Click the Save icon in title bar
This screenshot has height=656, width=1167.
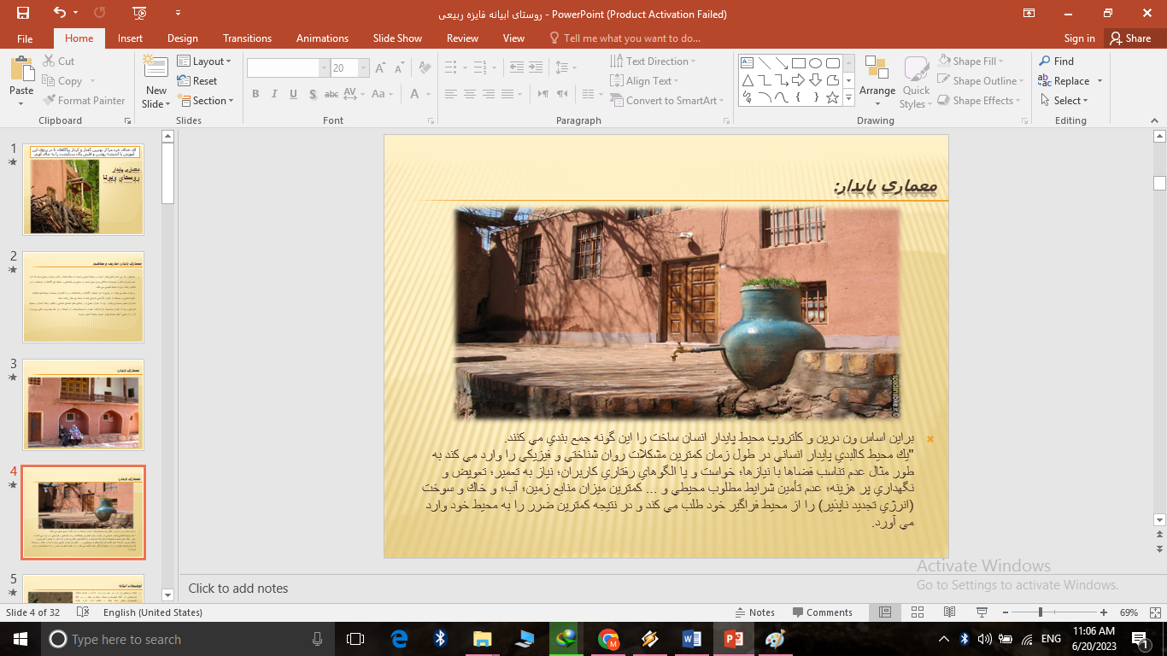click(23, 13)
